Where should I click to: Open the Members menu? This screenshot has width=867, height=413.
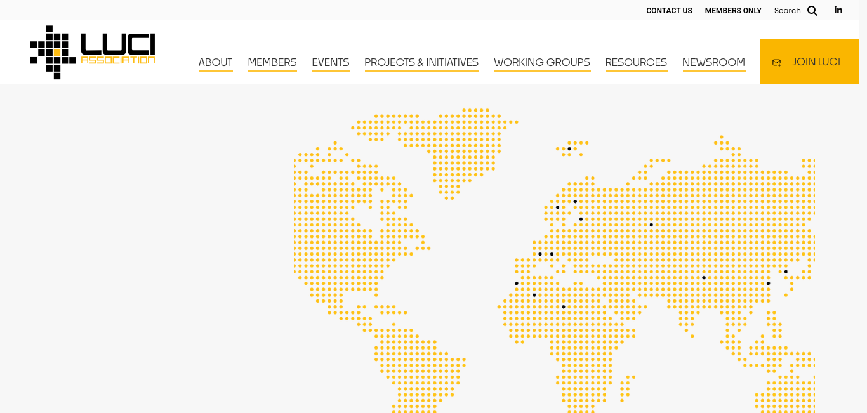272,62
